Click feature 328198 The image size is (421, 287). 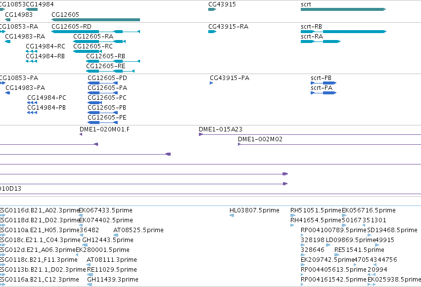(313, 240)
